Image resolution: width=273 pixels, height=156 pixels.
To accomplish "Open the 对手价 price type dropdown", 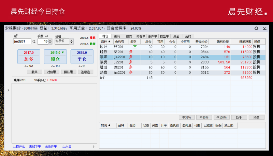I will pyautogui.click(x=71, y=41).
